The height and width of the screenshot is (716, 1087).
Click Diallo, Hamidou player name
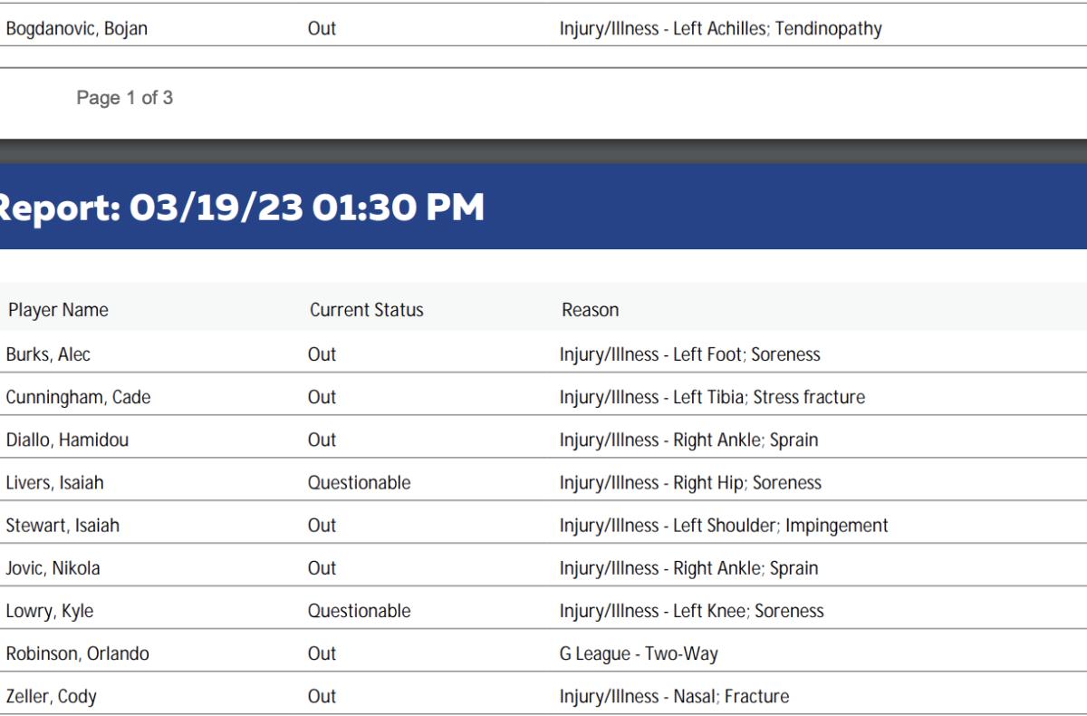[67, 440]
